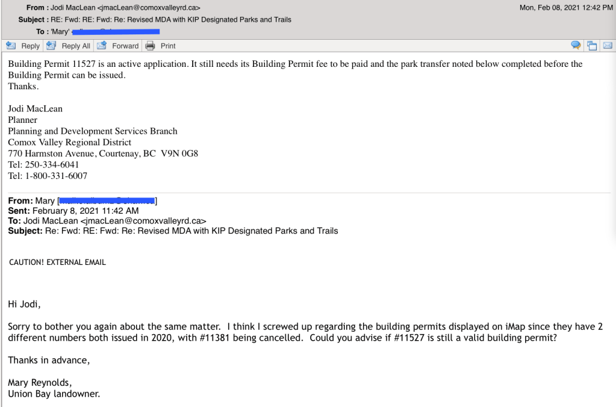
Task: Click the Forward envelope icon
Action: point(102,46)
